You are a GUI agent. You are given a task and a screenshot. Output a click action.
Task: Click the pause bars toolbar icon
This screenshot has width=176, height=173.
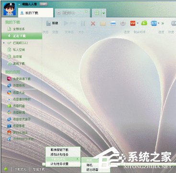[83, 24]
